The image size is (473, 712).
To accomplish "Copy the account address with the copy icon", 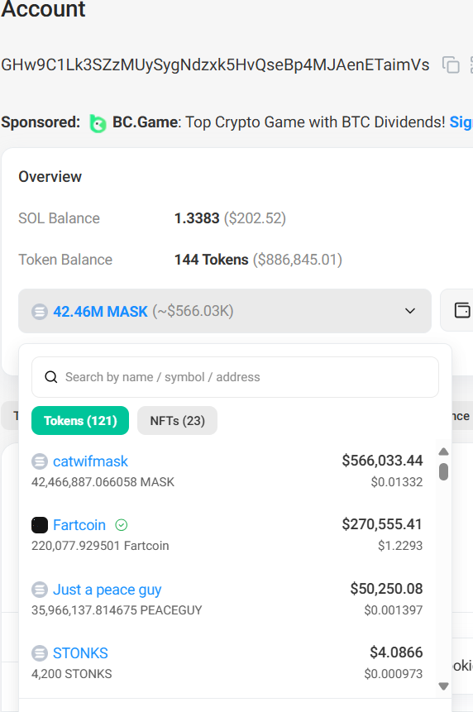I will click(451, 65).
